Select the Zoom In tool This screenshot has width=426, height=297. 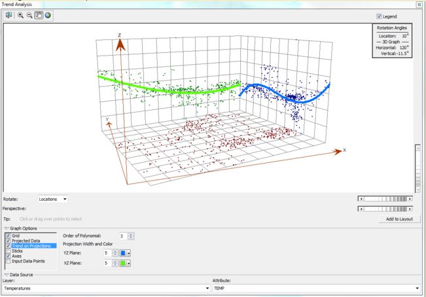coord(22,15)
